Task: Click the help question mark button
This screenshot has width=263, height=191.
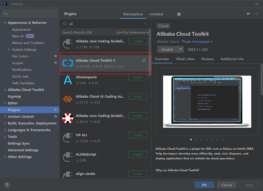Action: pos(7,185)
